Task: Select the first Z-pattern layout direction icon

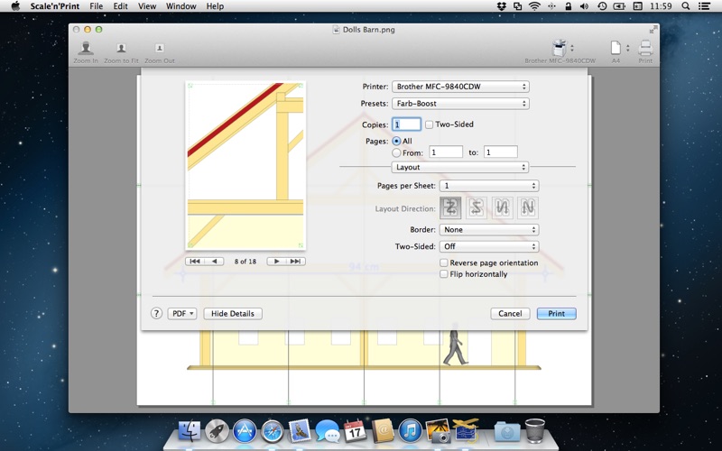Action: click(x=450, y=207)
